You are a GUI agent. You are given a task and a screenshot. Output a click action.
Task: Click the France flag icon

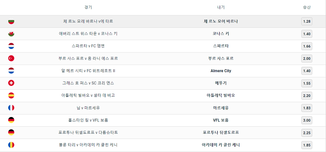(11, 108)
